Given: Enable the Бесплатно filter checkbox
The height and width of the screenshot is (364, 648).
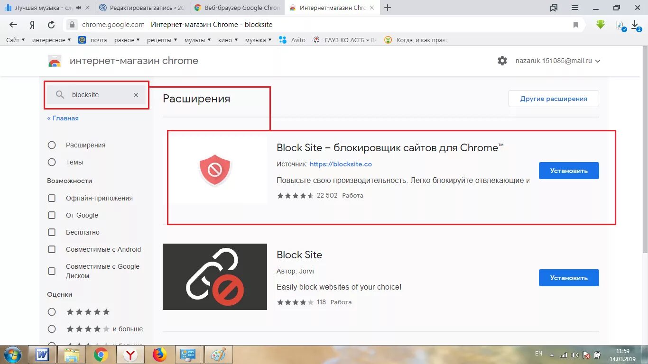Looking at the screenshot, I should click(x=52, y=232).
